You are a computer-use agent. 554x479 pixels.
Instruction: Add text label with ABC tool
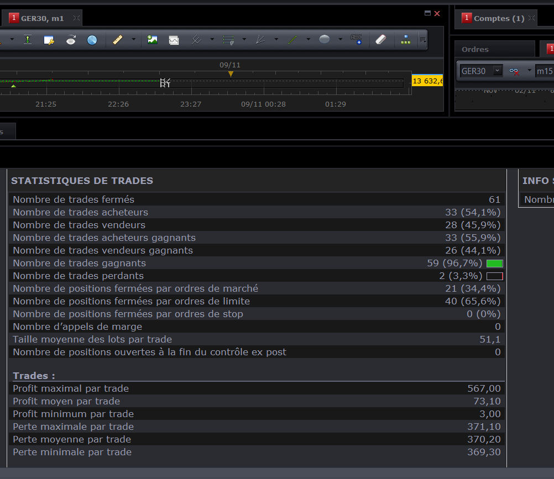(356, 39)
